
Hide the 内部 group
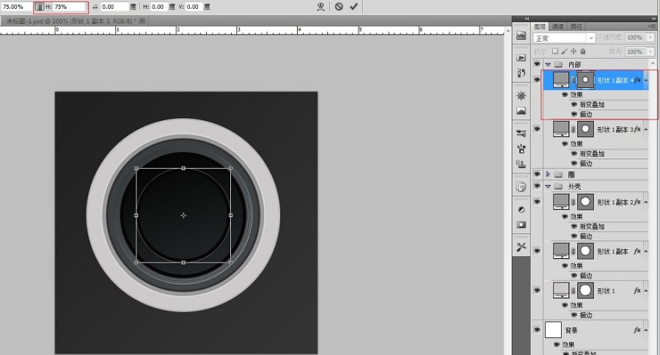tap(537, 64)
